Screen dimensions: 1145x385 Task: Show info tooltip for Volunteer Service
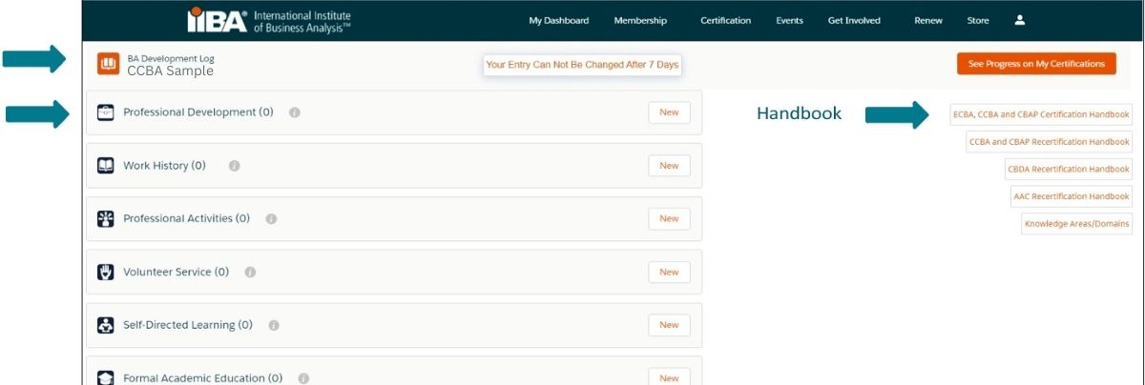(250, 273)
